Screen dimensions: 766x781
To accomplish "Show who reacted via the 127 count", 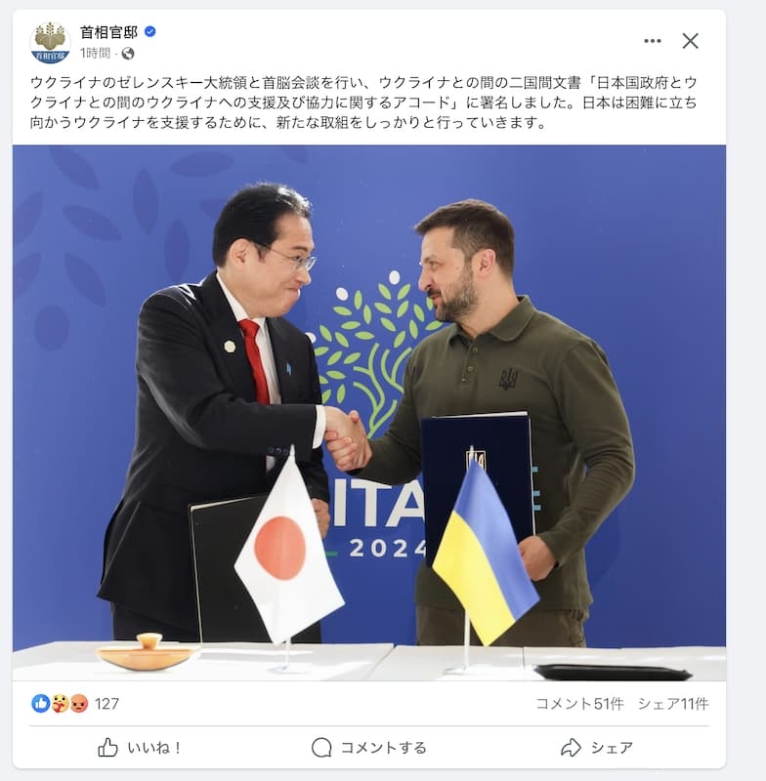I will [x=106, y=704].
